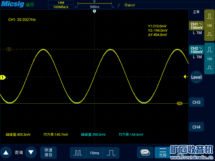Screen dimensions: 215x161
Task: Tap the memory position overview bar
Action: point(95,3)
